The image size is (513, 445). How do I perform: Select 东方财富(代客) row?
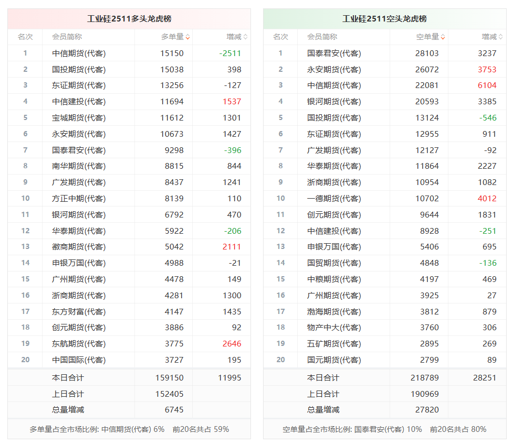click(x=129, y=312)
